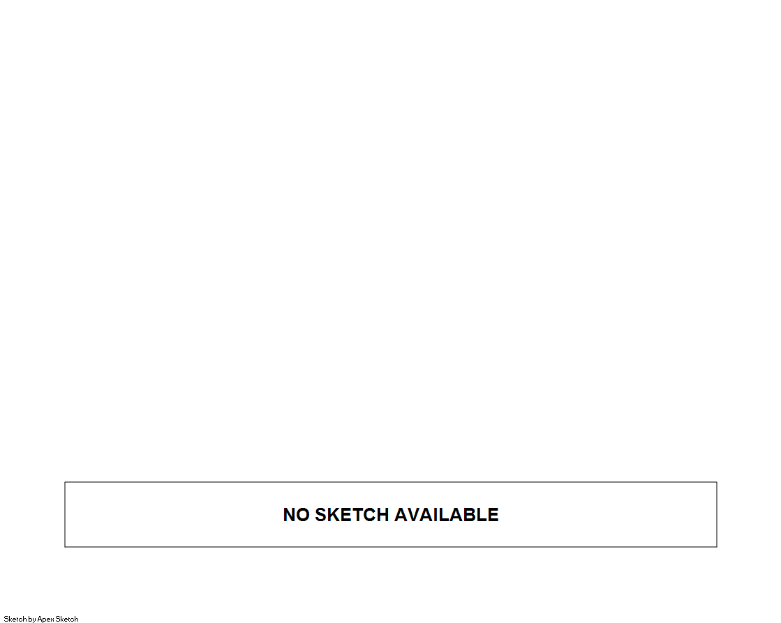Click the top-left corner of the message box
This screenshot has height=623, width=781.
tap(65, 482)
